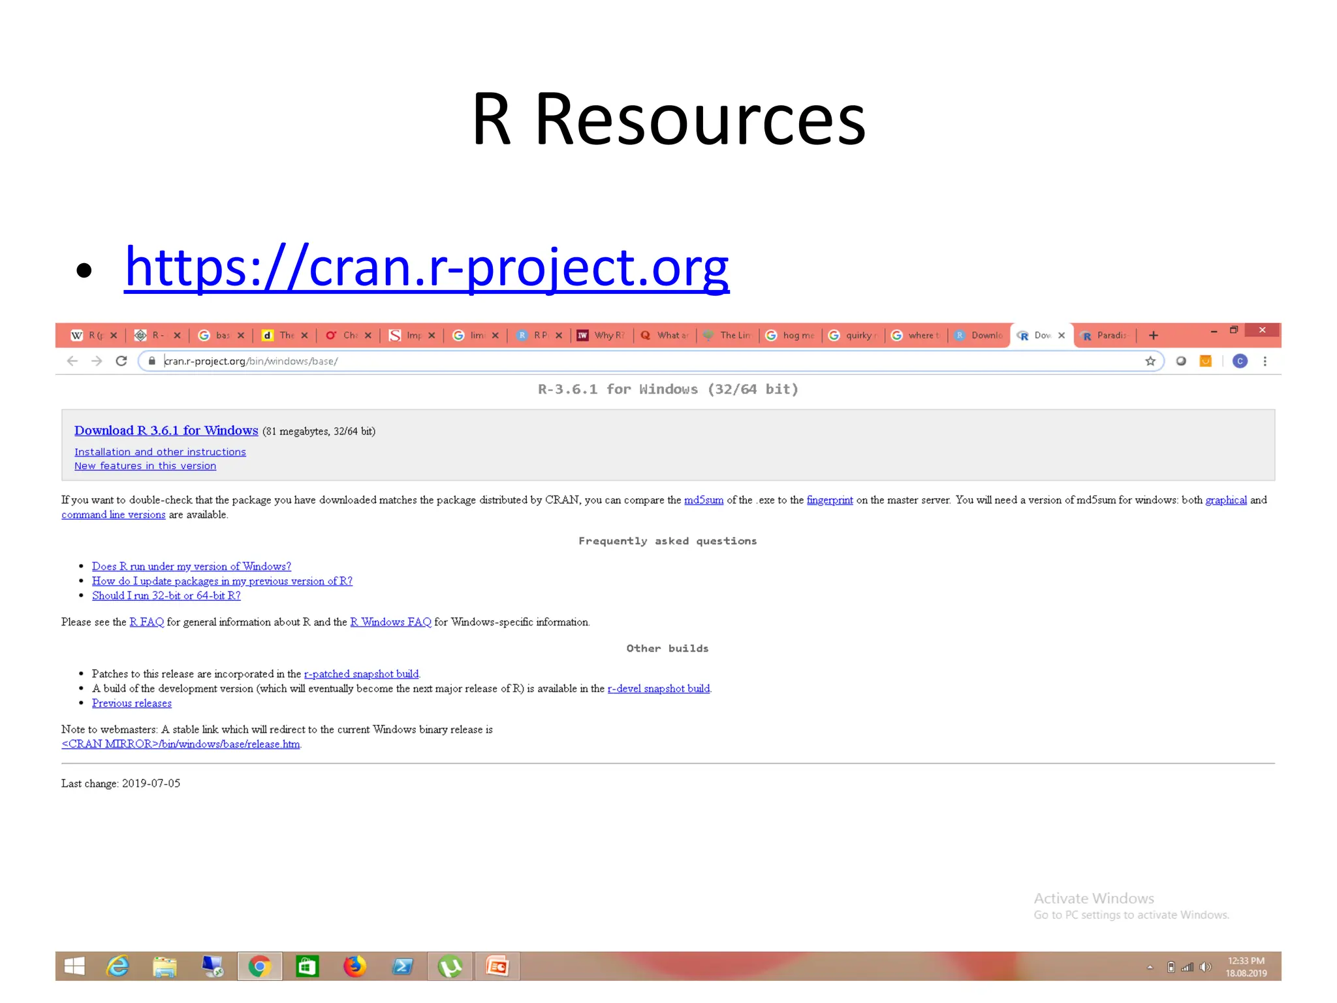Open the https://cran.r-project.org slide link

click(x=427, y=268)
